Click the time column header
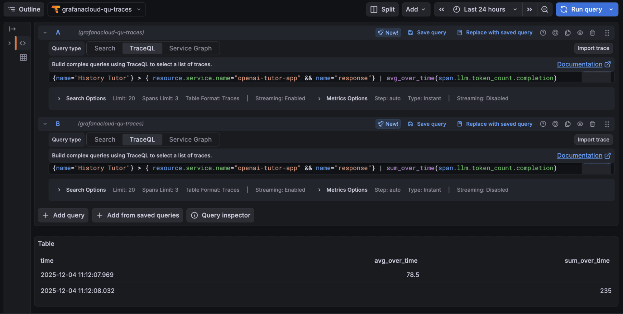The width and height of the screenshot is (623, 314). (x=47, y=261)
